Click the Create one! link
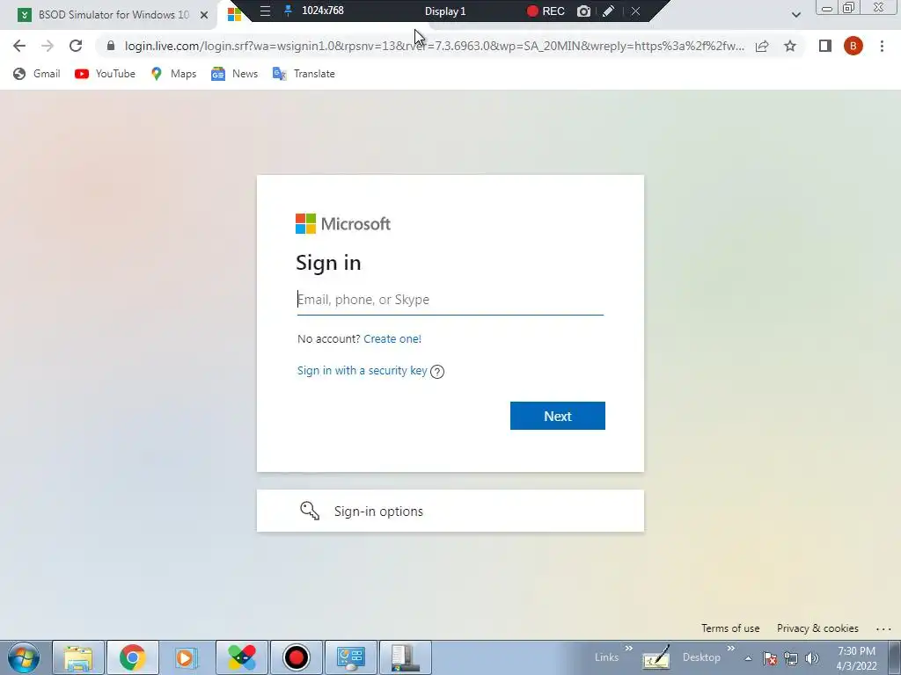The width and height of the screenshot is (901, 675). coord(392,338)
